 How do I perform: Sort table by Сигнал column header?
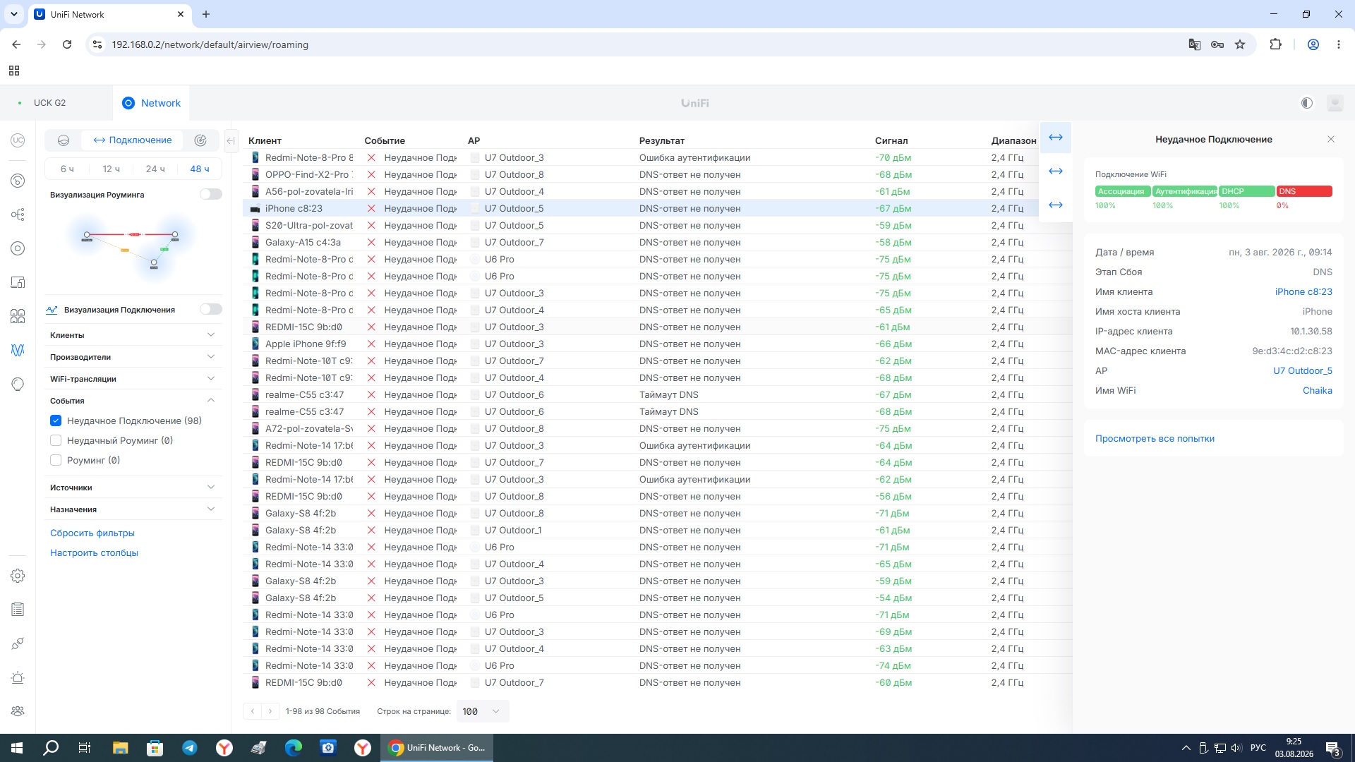tap(891, 140)
